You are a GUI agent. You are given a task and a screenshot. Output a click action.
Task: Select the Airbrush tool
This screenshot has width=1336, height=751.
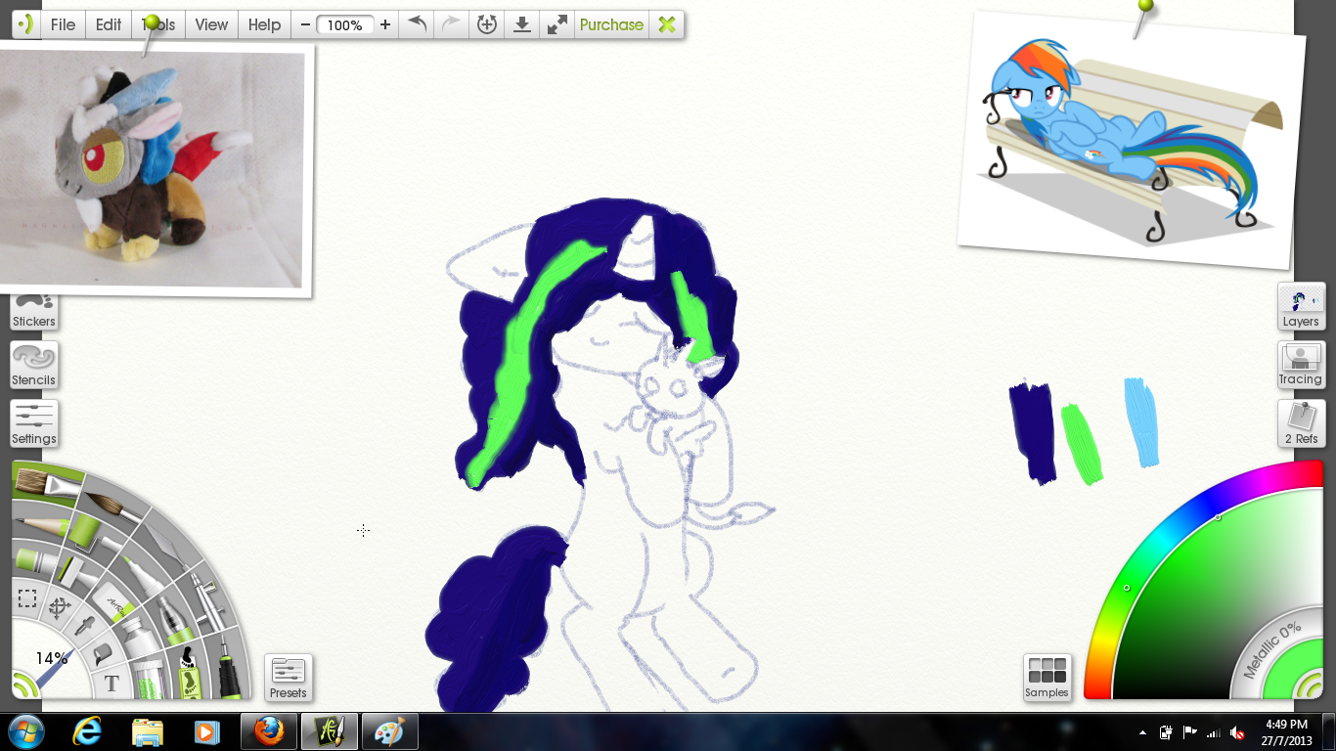coord(208,602)
